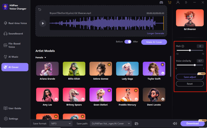Click the Voice similarity value field

[x=200, y=61]
